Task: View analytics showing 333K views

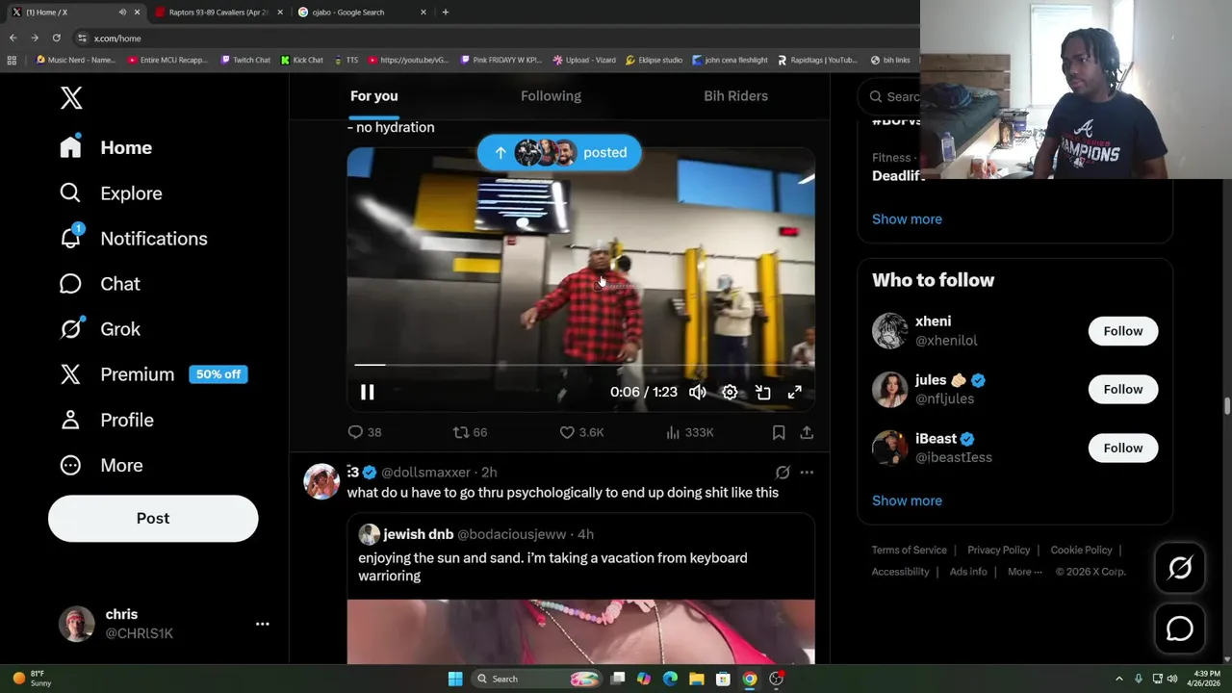Action: [x=689, y=432]
